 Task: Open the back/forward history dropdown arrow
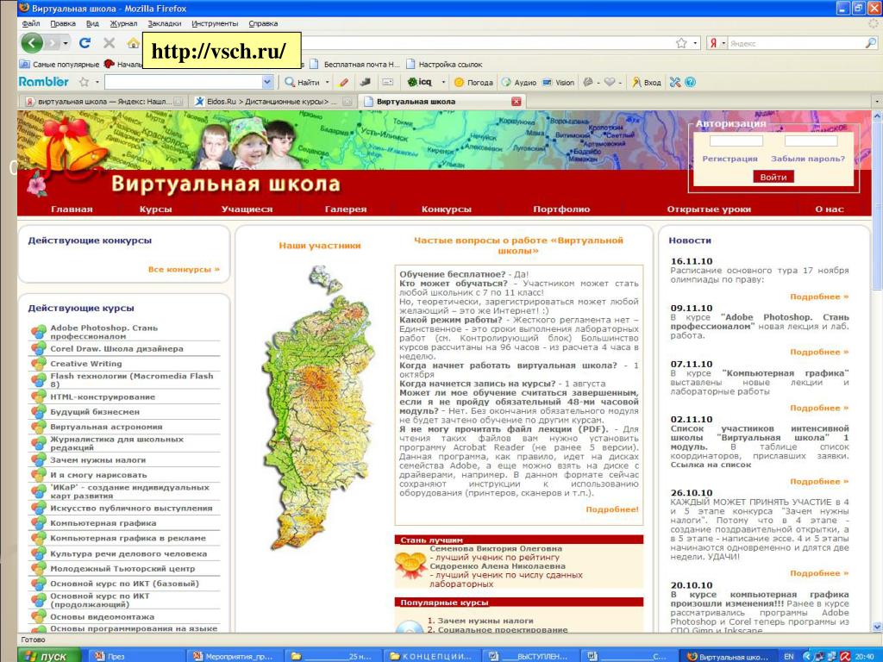click(66, 43)
